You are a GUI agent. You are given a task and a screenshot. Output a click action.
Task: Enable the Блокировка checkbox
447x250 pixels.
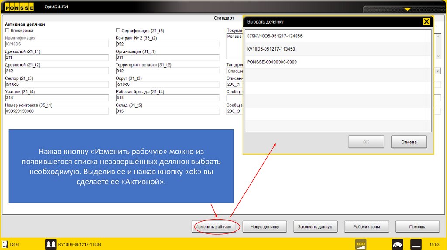(7, 30)
